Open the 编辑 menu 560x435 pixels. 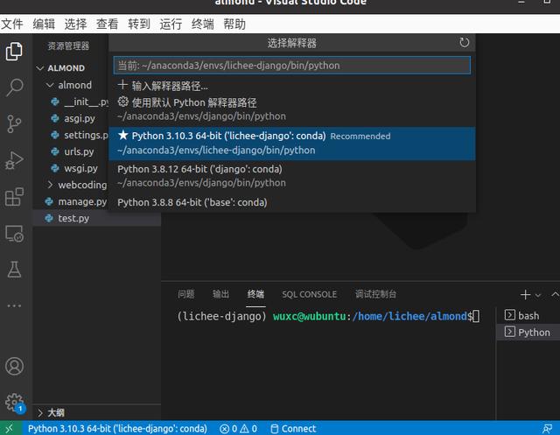coord(44,25)
